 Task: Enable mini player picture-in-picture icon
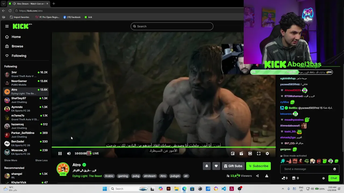[233, 153]
